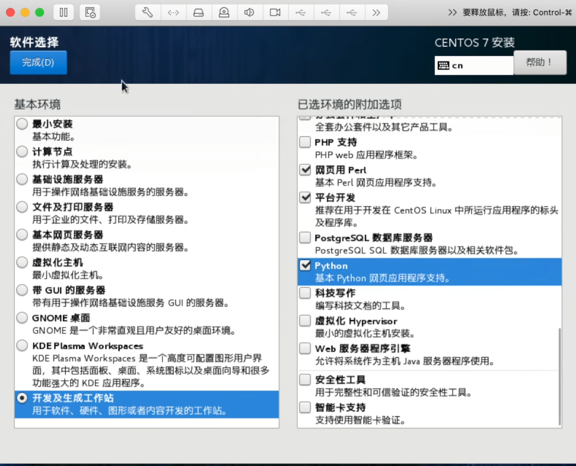Click the network adapter toolbar icon

173,12
